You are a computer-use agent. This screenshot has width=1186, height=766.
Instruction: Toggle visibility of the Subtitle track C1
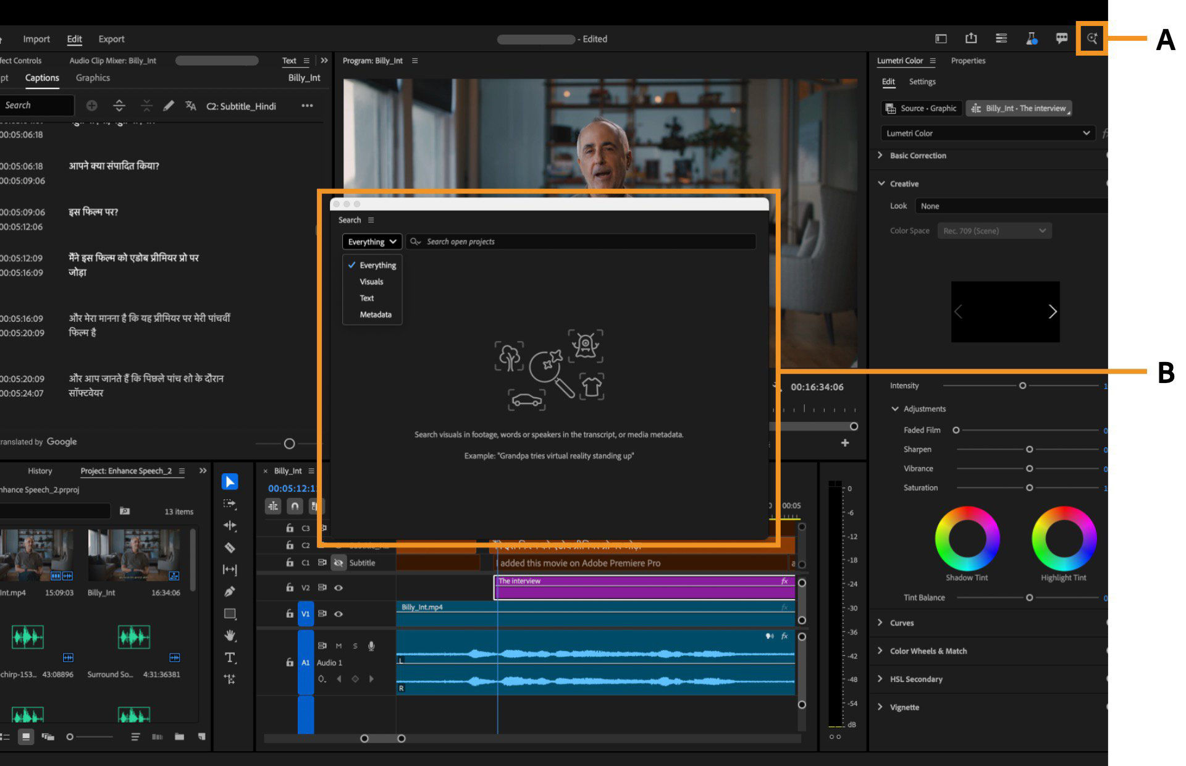pyautogui.click(x=339, y=563)
